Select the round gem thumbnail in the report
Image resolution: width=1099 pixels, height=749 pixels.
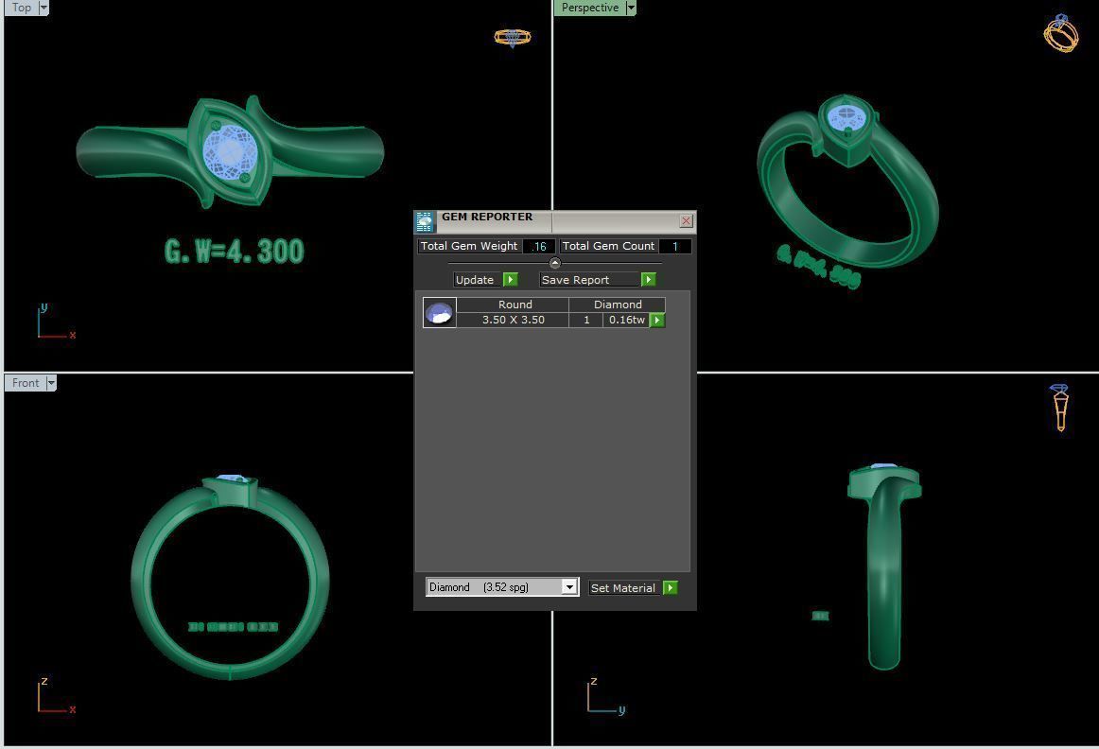[440, 312]
